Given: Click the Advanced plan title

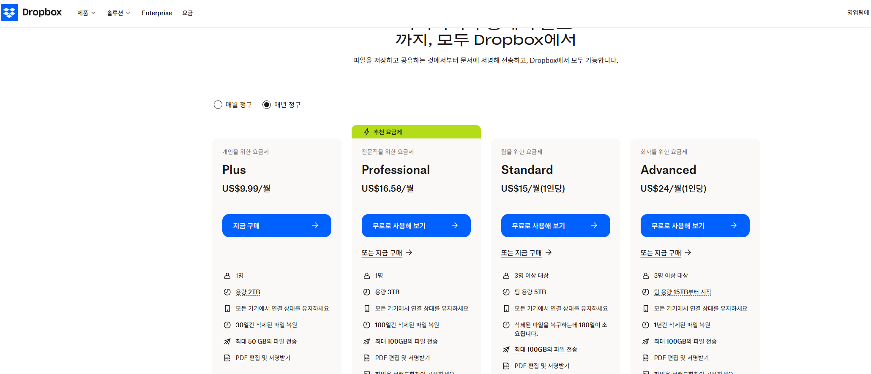Looking at the screenshot, I should (x=668, y=170).
